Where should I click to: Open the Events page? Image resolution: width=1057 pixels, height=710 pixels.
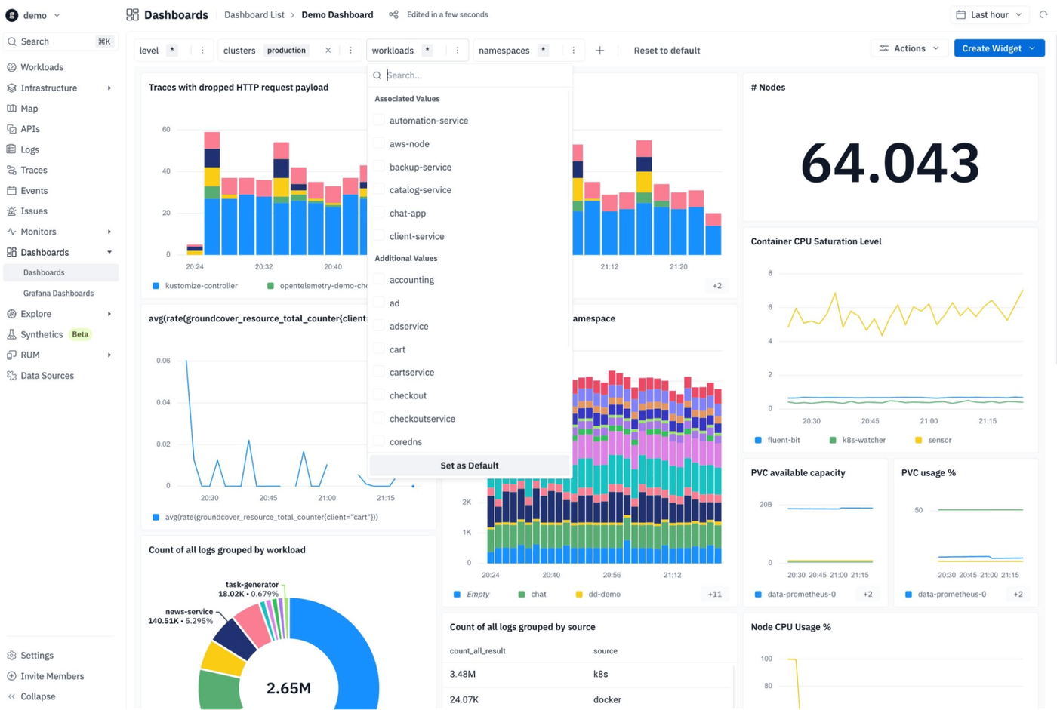(x=34, y=191)
